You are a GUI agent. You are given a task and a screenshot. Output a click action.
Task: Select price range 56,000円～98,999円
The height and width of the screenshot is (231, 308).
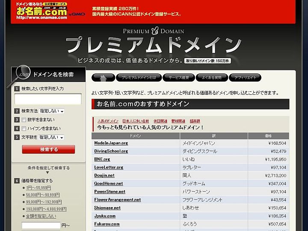[x=43, y=195]
